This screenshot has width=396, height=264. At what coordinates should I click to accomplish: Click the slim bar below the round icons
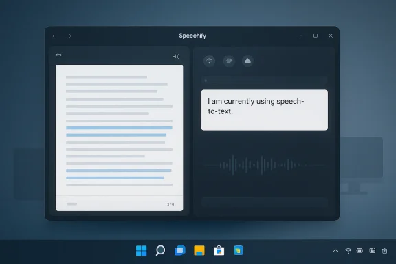click(x=264, y=80)
